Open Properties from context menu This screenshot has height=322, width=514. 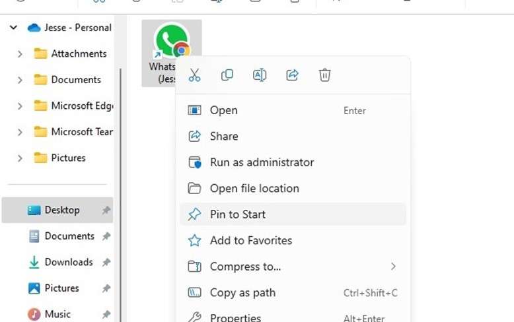pos(235,317)
